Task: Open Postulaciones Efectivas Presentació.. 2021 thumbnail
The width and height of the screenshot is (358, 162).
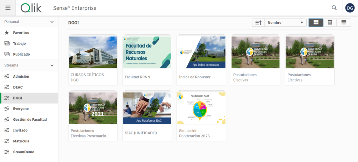Action: (x=93, y=108)
